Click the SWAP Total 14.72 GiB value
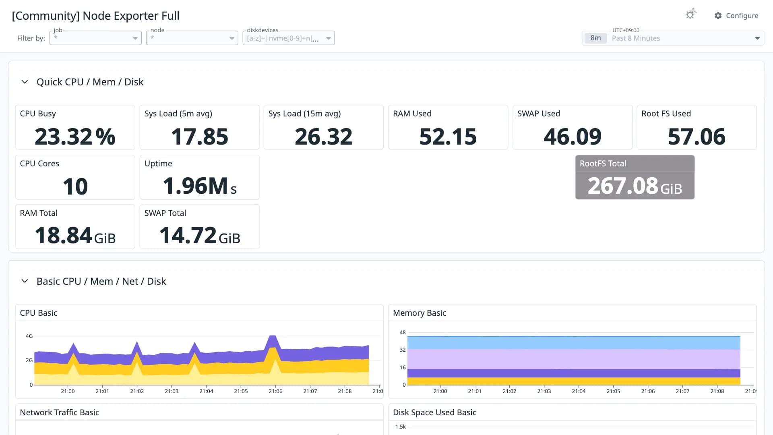 200,236
